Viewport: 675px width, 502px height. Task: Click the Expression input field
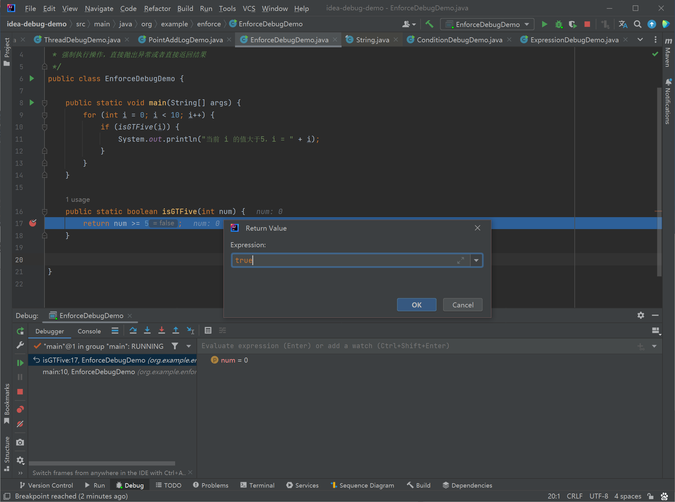(350, 260)
